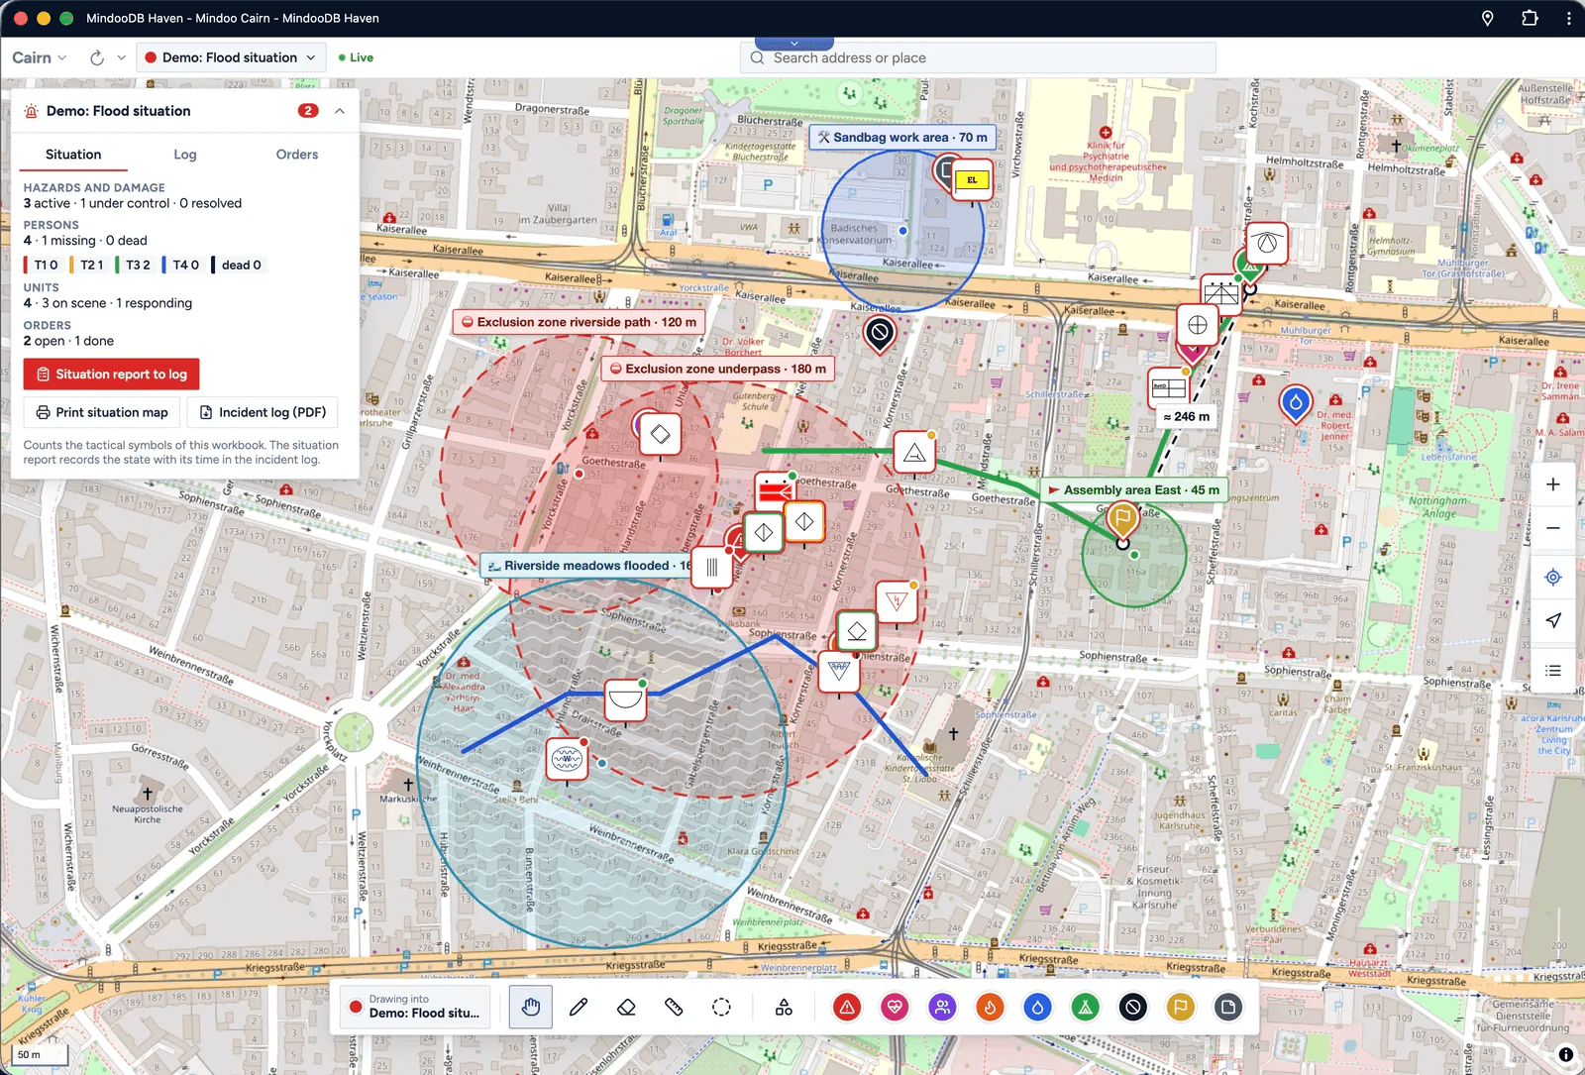The image size is (1585, 1075).
Task: Click the locate me crosshair button
Action: [x=1553, y=577]
